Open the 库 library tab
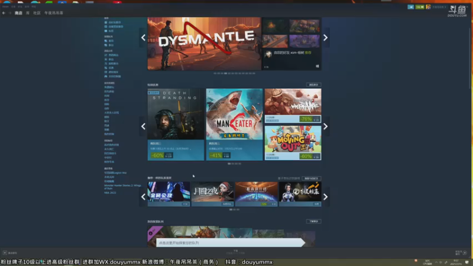 click(27, 13)
